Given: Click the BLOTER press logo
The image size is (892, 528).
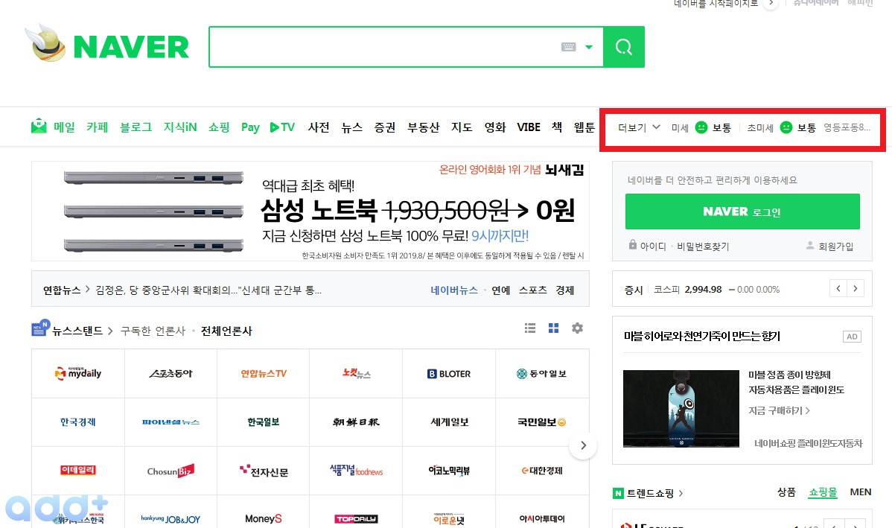Looking at the screenshot, I should (x=449, y=374).
